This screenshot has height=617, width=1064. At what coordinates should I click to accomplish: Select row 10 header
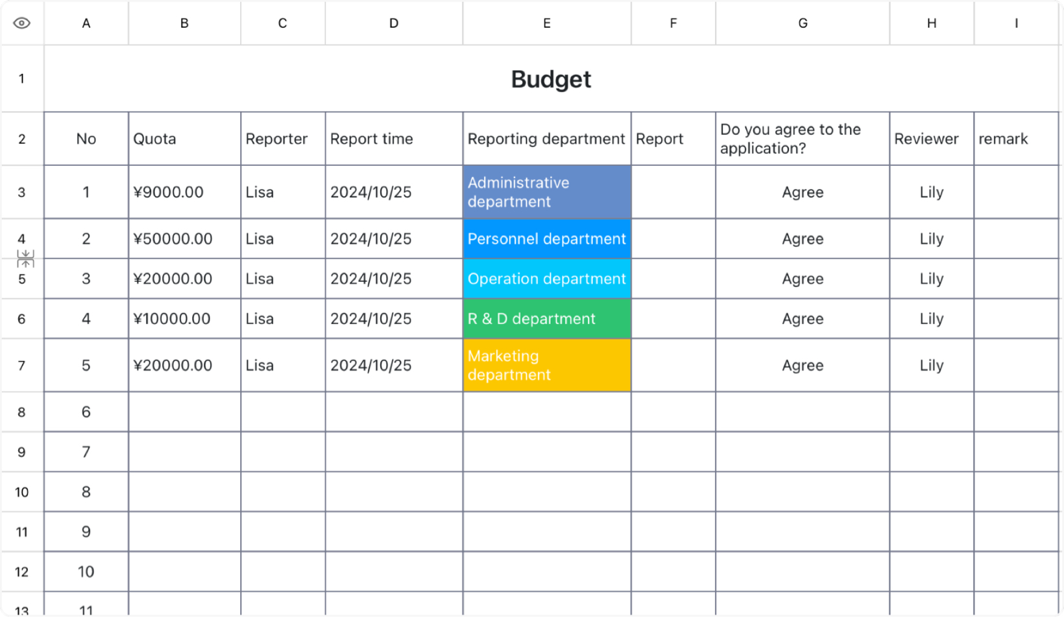tap(22, 492)
